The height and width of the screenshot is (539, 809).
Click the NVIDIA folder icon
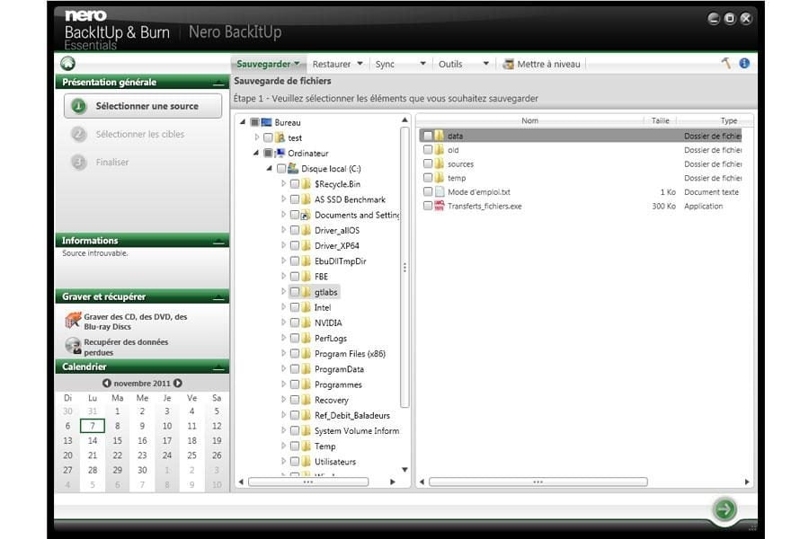tap(306, 323)
